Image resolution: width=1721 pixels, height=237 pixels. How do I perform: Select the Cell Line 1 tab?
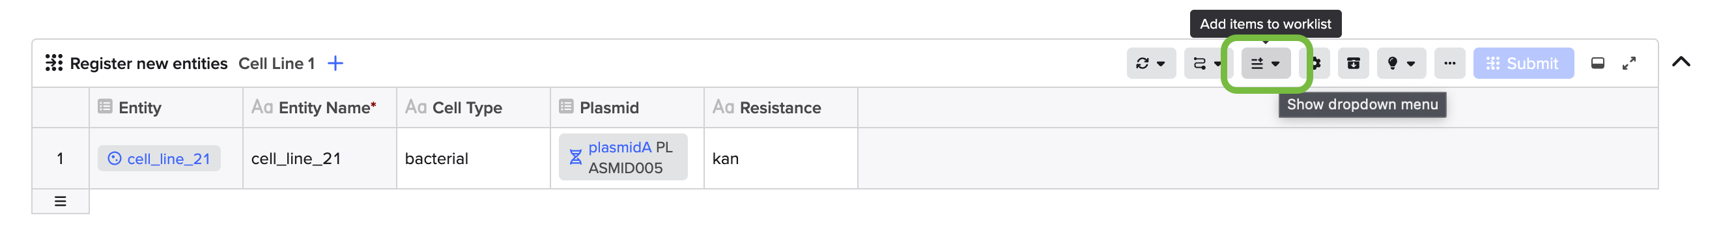tap(277, 63)
